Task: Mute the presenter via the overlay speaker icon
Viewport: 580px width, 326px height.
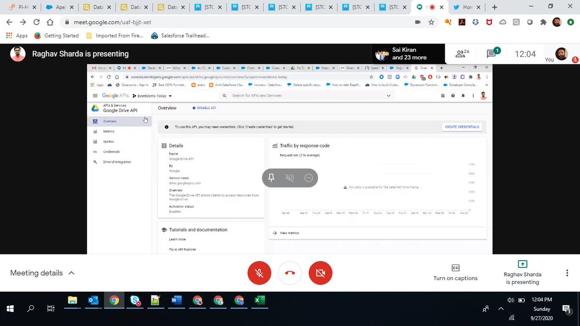Action: pyautogui.click(x=290, y=178)
